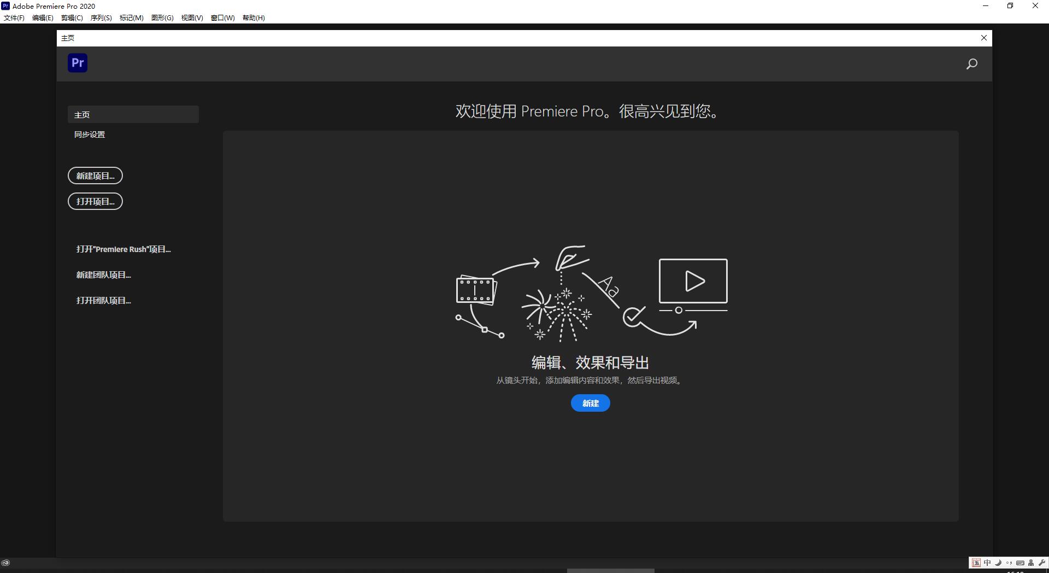The image size is (1049, 573).
Task: Open the soft keyboard icon in IME bar
Action: coord(1020,563)
